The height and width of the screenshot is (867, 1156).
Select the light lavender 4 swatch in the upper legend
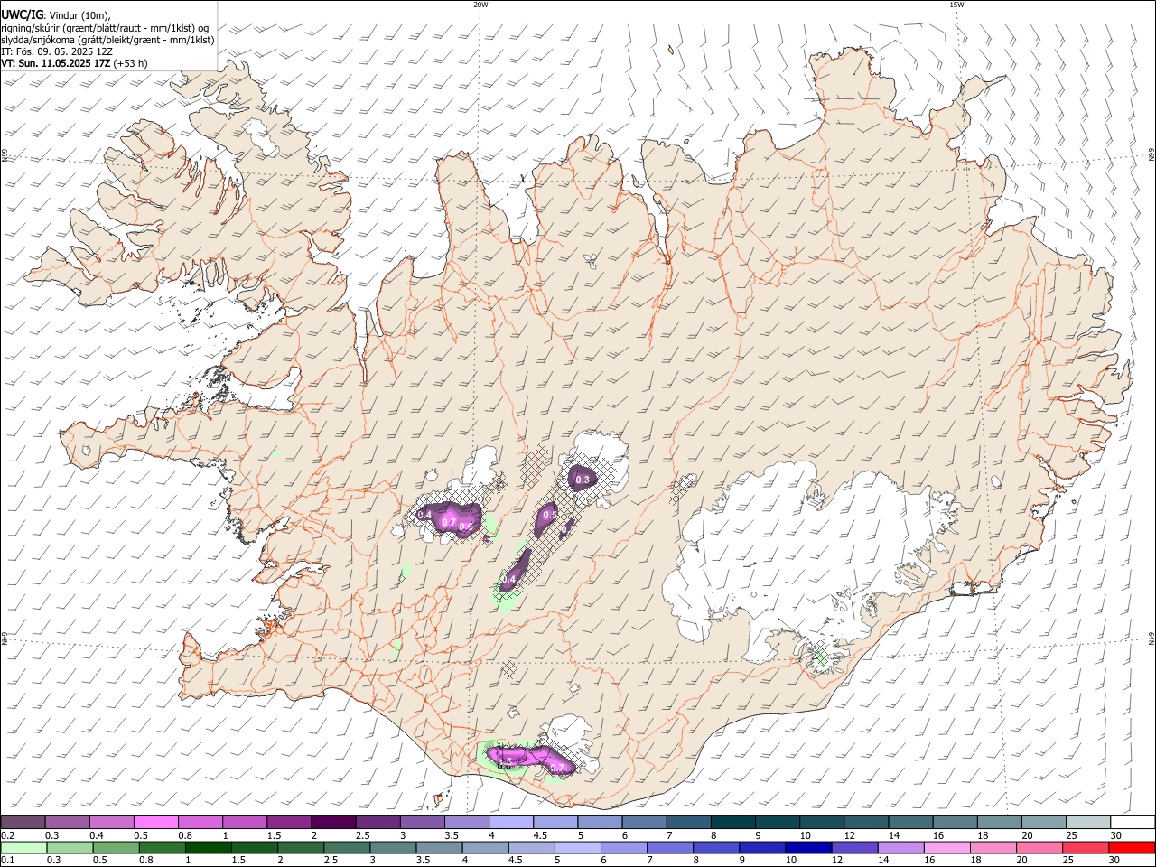point(510,822)
